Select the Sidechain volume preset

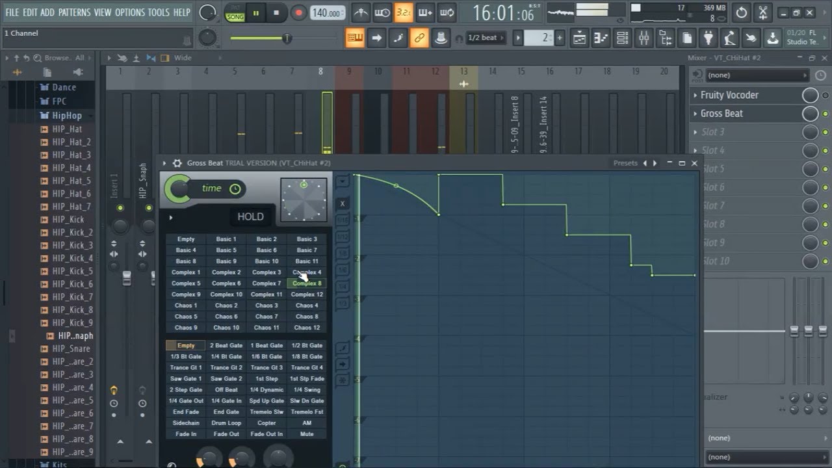pos(186,422)
